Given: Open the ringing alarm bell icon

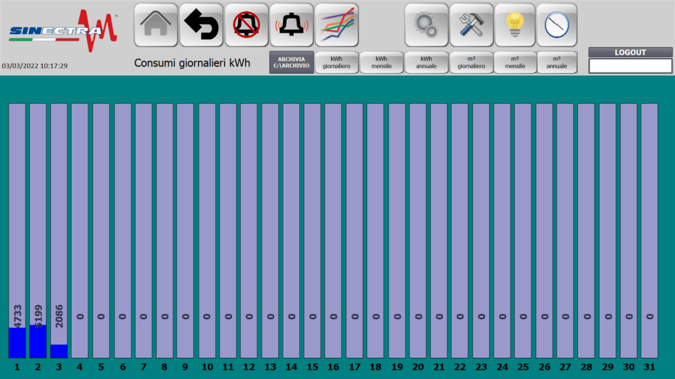Looking at the screenshot, I should 291,25.
